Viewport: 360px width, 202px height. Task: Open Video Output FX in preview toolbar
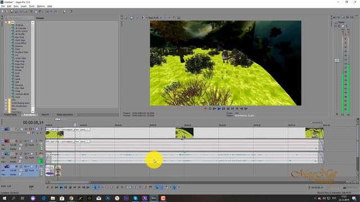click(137, 17)
